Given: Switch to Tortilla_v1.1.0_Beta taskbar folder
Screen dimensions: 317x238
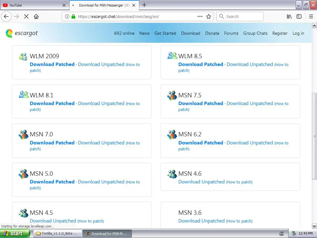Looking at the screenshot, I should point(57,234).
